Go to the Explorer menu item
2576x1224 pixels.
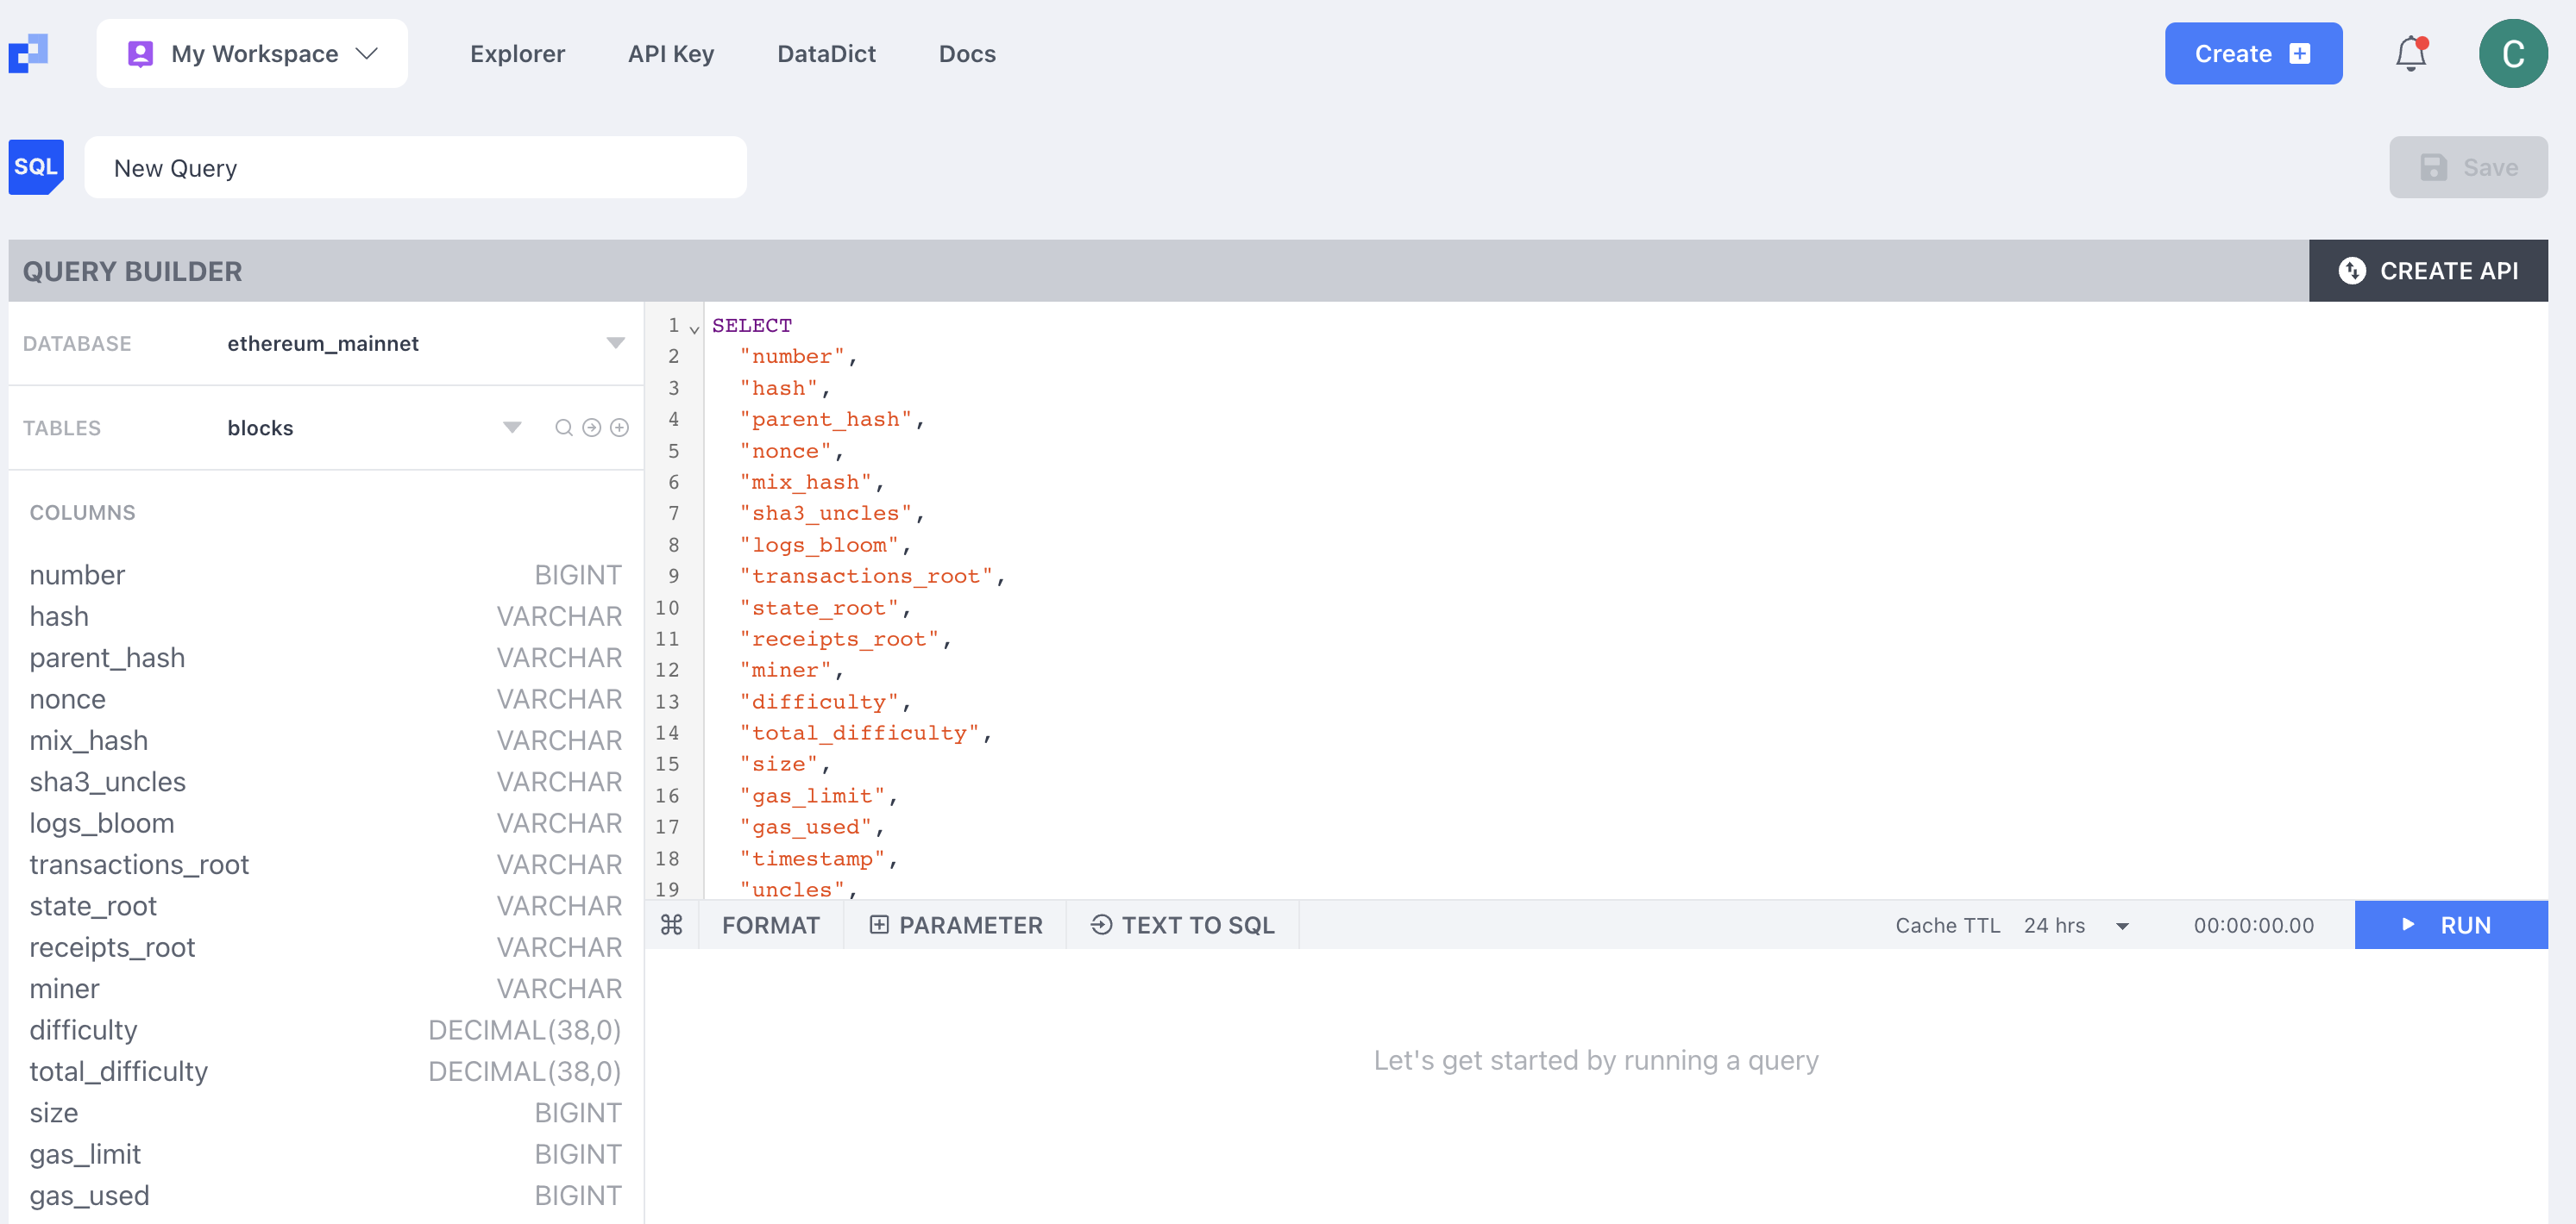click(517, 54)
